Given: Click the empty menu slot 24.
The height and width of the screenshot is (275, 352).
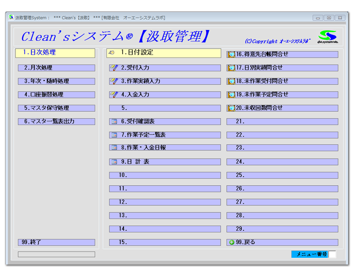Looking at the screenshot, I should [x=282, y=162].
